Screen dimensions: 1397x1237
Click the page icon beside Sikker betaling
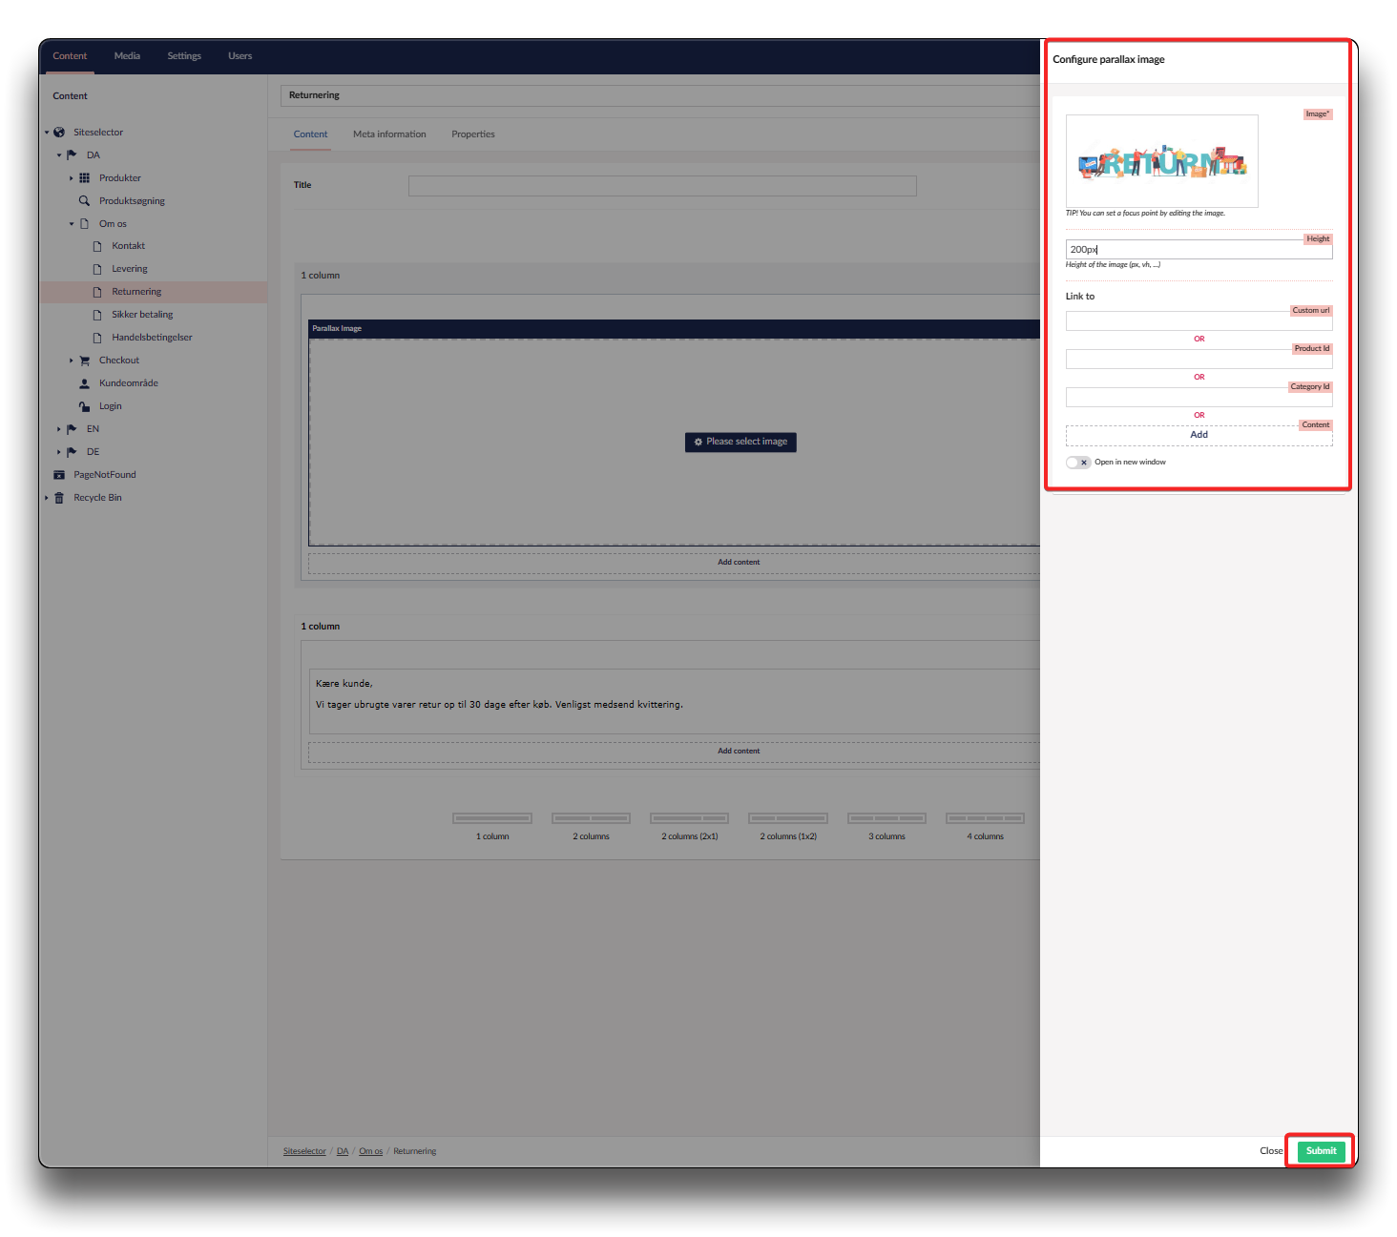(97, 315)
